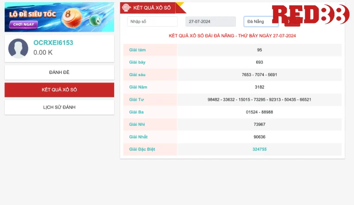Viewport: 354px width, 205px height.
Task: Select the Kết Quả Xổ Số menu item
Action: pos(59,89)
